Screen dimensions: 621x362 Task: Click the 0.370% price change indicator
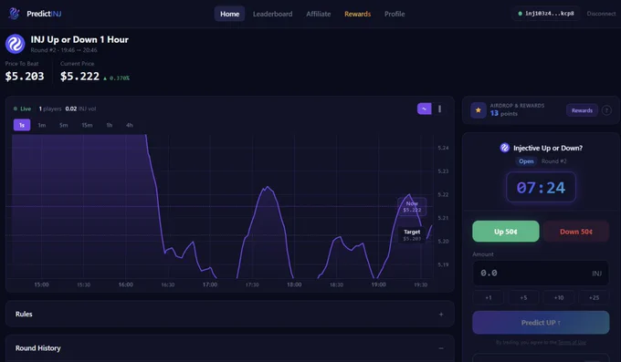(117, 78)
